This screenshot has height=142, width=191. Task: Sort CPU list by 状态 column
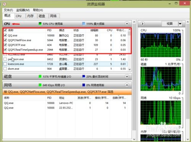pos(76,30)
